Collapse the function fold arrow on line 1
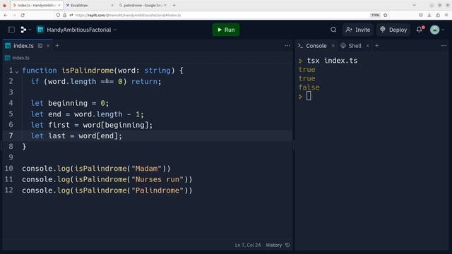 click(17, 71)
